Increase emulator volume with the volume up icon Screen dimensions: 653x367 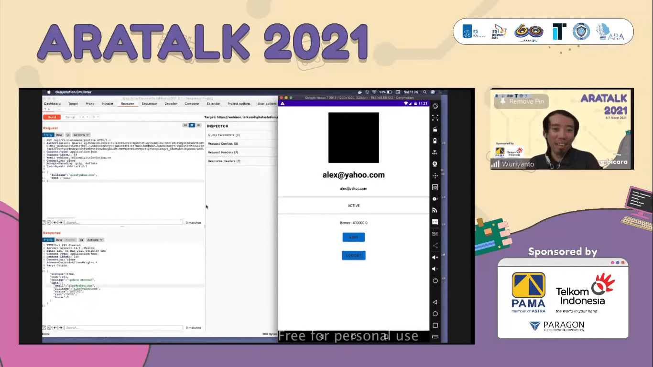(x=435, y=258)
